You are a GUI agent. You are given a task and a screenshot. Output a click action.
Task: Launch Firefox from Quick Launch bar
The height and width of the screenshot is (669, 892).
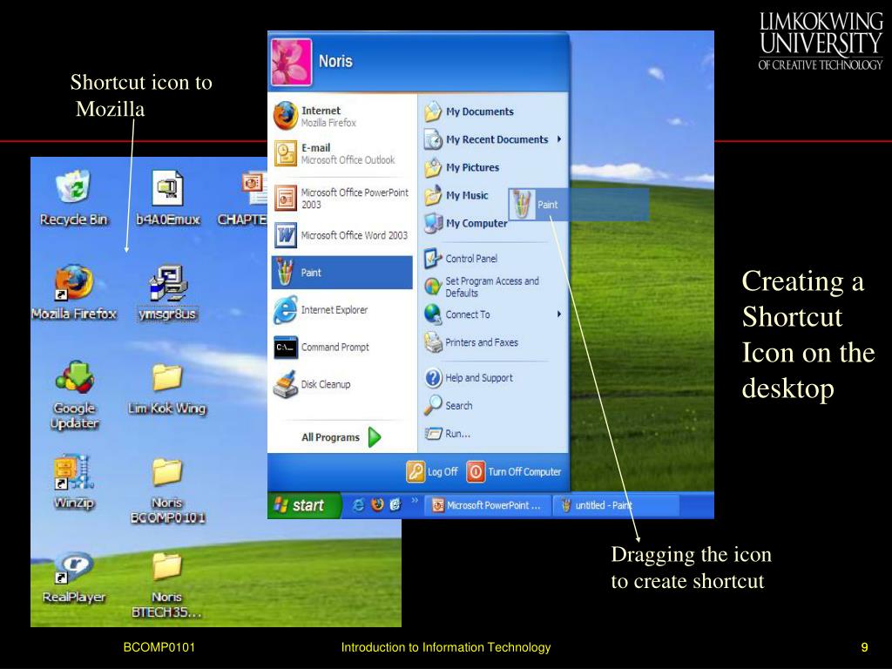tap(377, 504)
